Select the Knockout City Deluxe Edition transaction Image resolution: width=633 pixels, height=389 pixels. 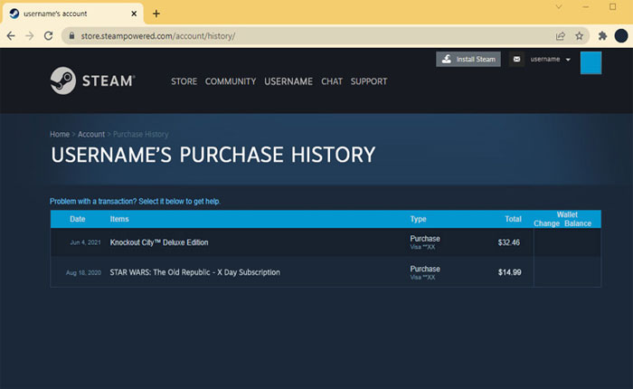tap(163, 242)
